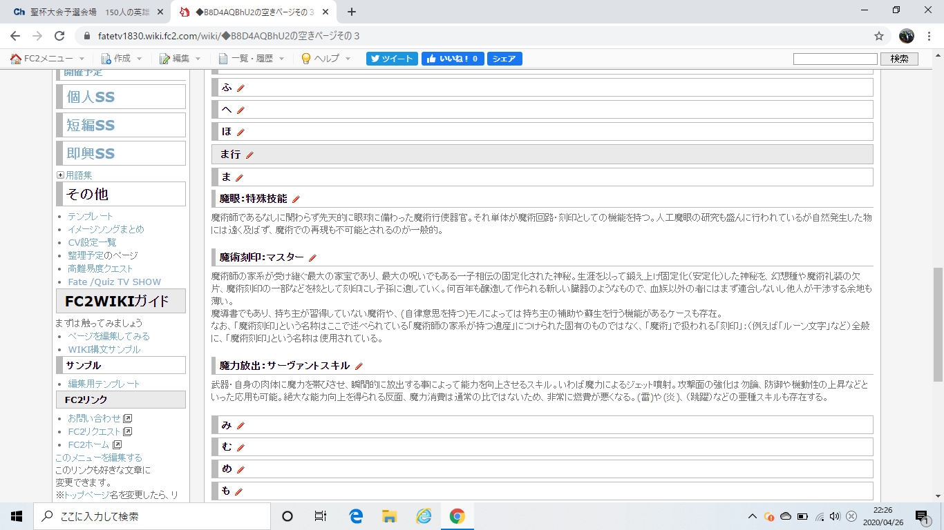Open Chrome from the Windows taskbar
The height and width of the screenshot is (530, 944).
tap(457, 516)
